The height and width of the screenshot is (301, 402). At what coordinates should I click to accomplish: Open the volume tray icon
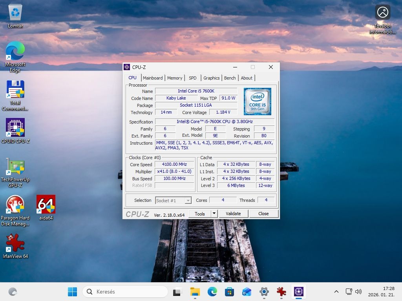click(358, 292)
